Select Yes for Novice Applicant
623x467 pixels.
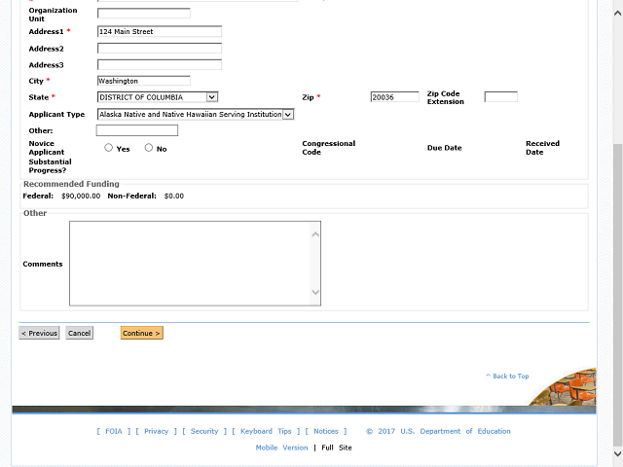tap(108, 148)
